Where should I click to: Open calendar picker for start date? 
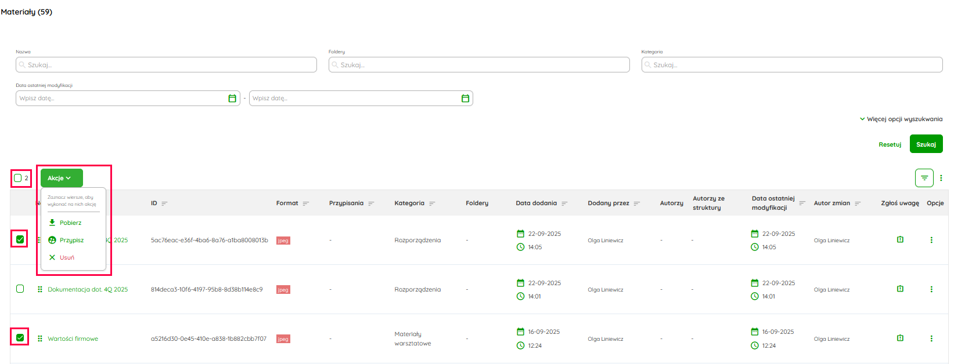pos(232,99)
